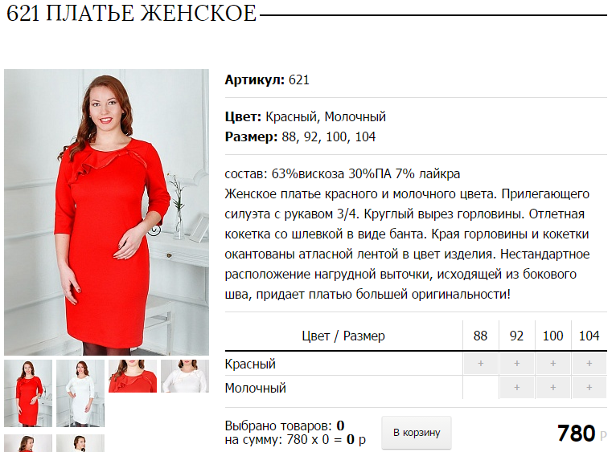The width and height of the screenshot is (616, 452).
Task: Select partially visible bottom-left red thumbnail
Action: (28, 443)
